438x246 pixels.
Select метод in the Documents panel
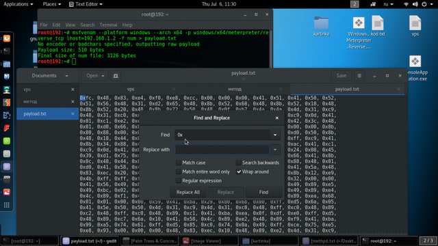(48, 102)
